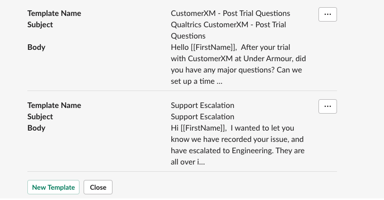Click the [[FirstName]] placeholder after Hello
Viewport: 384px width, 200px height.
pos(214,47)
